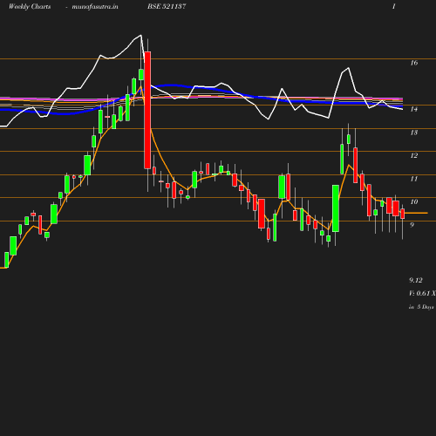Click the price axis label 16
This screenshot has width=436, height=436.
point(414,63)
